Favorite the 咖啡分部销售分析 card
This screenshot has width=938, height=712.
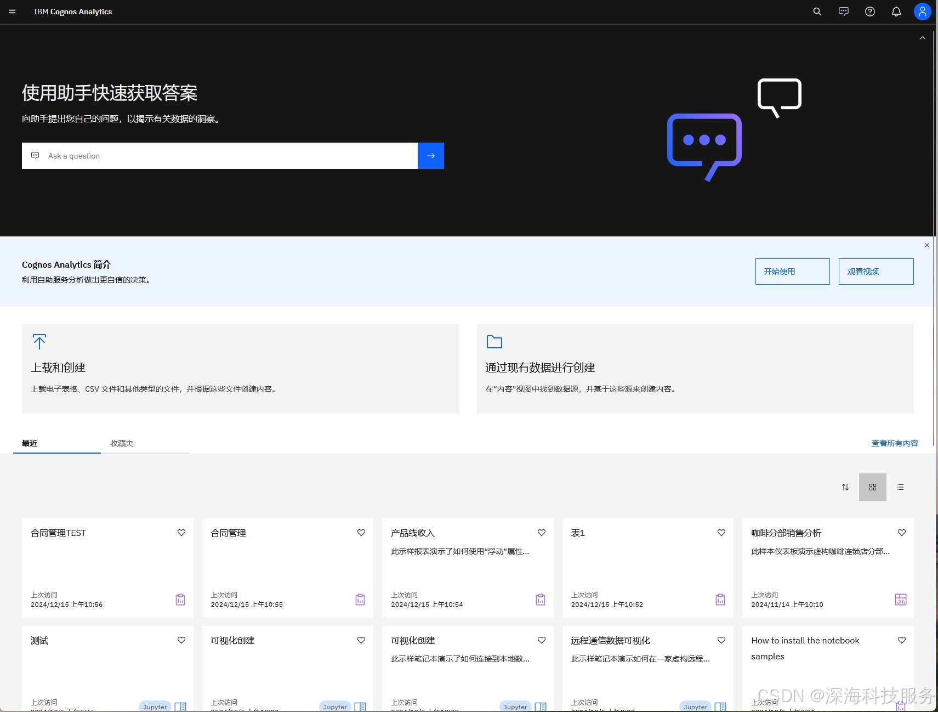click(x=902, y=533)
